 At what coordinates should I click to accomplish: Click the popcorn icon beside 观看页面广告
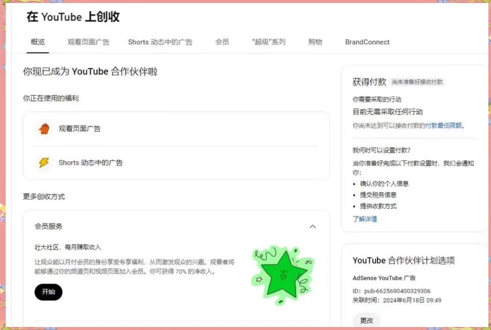click(x=44, y=129)
